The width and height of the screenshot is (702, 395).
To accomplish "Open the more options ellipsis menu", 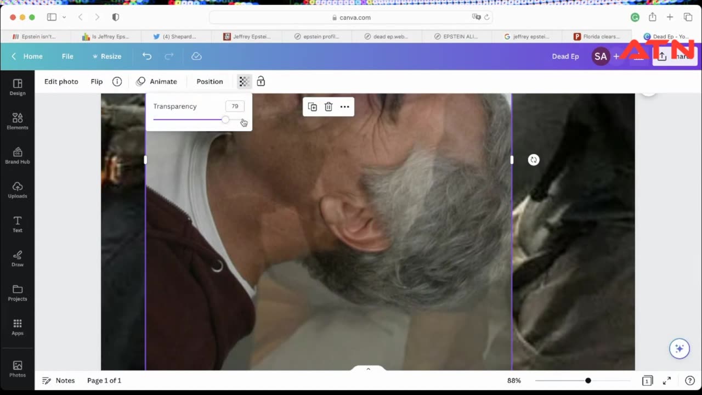I will coord(345,107).
